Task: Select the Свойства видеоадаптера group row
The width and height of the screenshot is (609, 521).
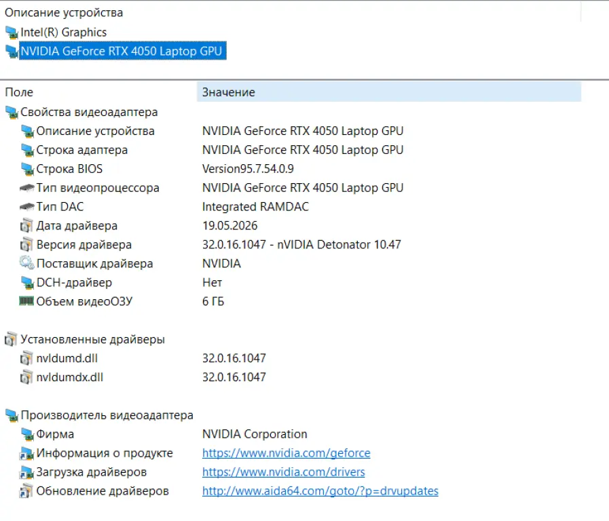Action: point(89,113)
